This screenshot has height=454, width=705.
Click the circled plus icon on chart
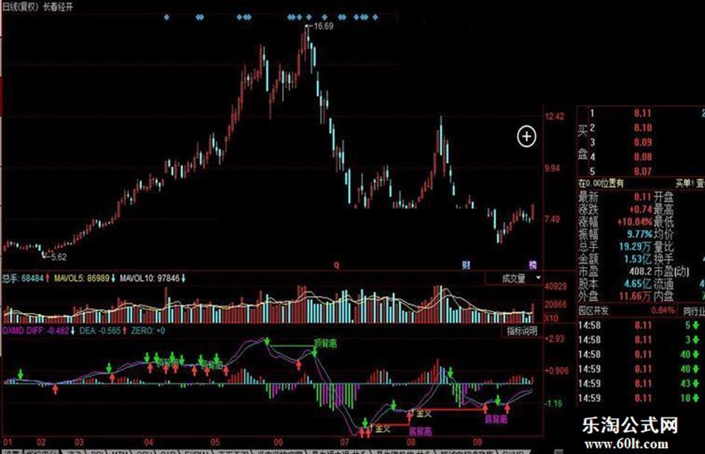point(527,136)
